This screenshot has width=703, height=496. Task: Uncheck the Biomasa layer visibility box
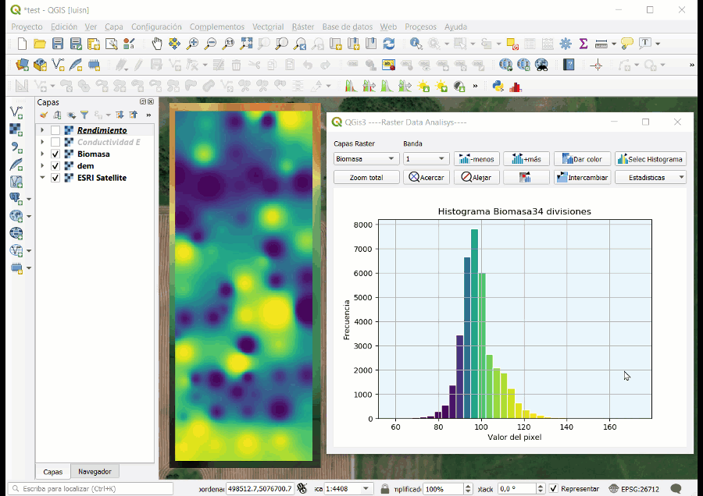point(55,154)
